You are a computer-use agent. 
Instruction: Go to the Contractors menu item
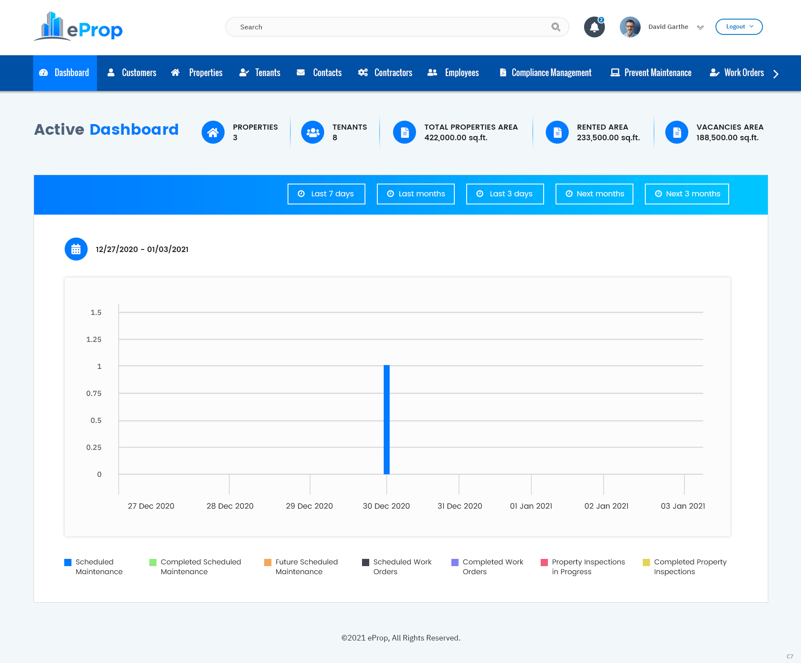coord(385,73)
